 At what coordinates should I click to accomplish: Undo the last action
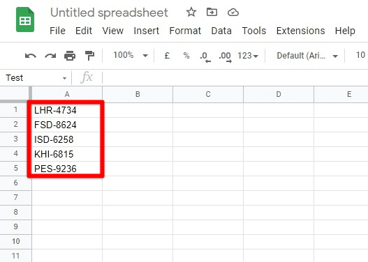31,56
